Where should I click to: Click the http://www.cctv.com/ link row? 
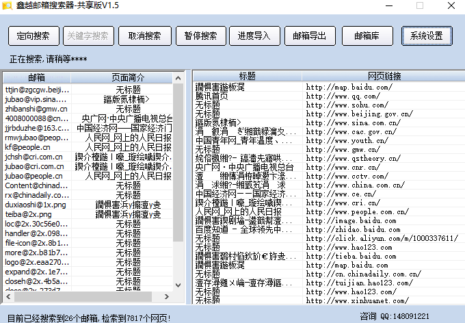click(x=329, y=176)
